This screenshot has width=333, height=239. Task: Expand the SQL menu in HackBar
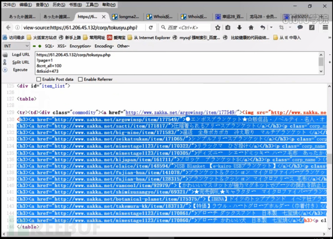49,46
